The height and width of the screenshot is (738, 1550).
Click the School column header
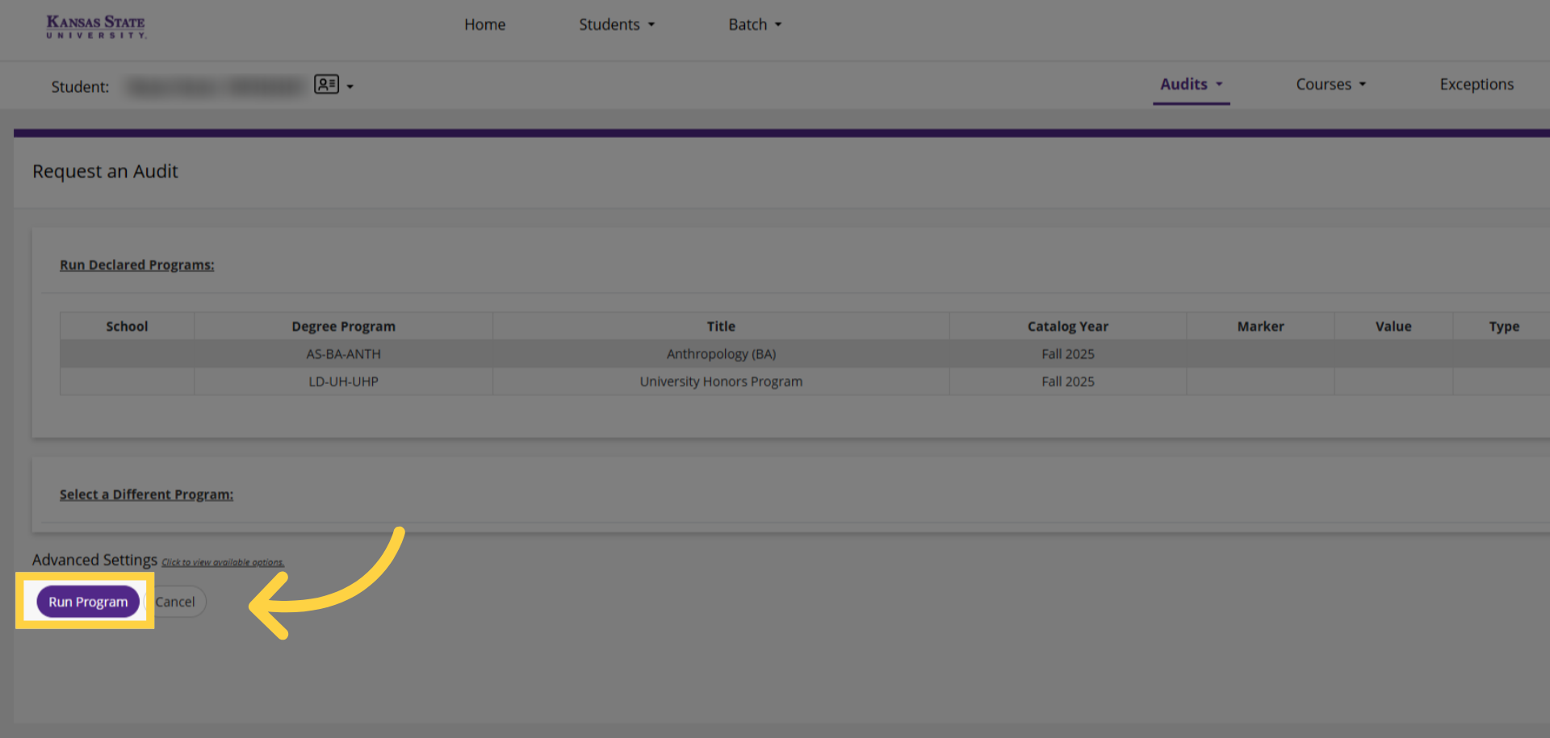click(x=127, y=327)
